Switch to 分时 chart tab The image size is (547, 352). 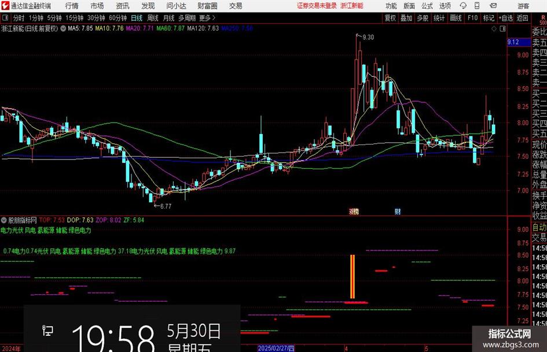pyautogui.click(x=19, y=18)
